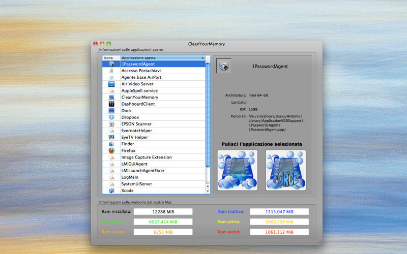Click the Ram libera value 6037.414 MiB

pyautogui.click(x=163, y=222)
